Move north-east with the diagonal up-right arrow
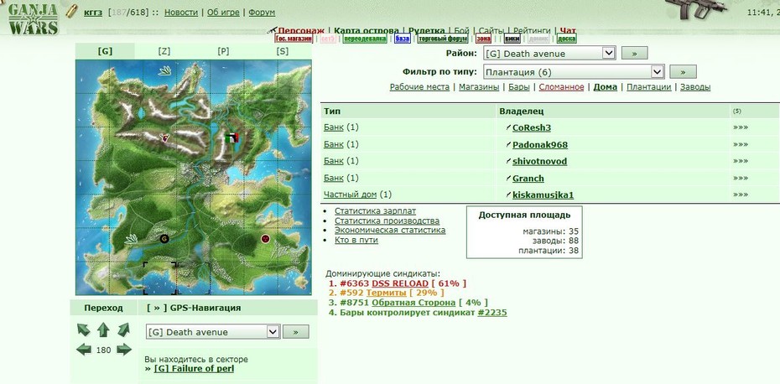 123,330
